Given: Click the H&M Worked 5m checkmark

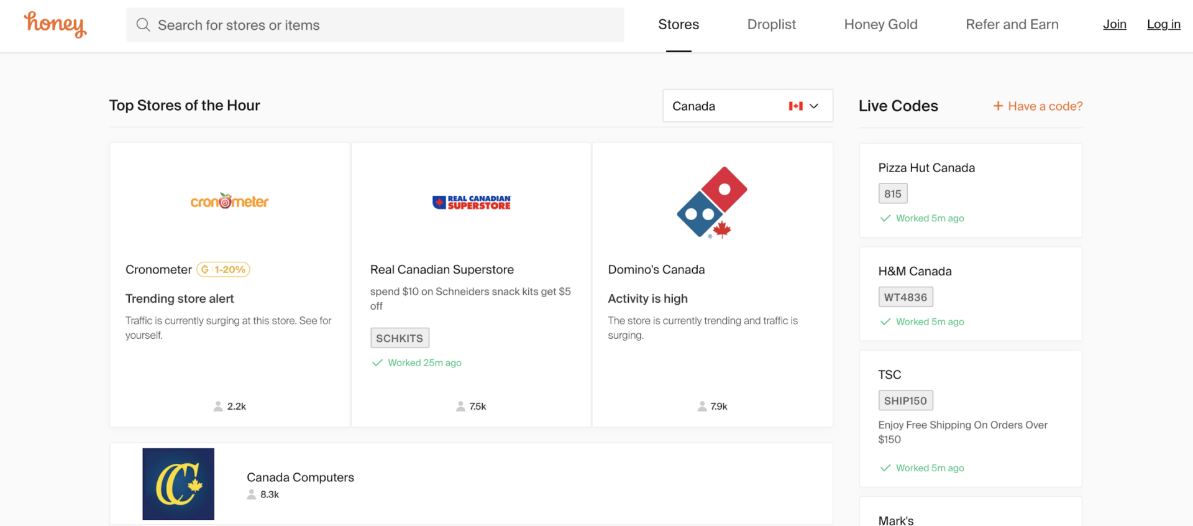Looking at the screenshot, I should (x=885, y=321).
